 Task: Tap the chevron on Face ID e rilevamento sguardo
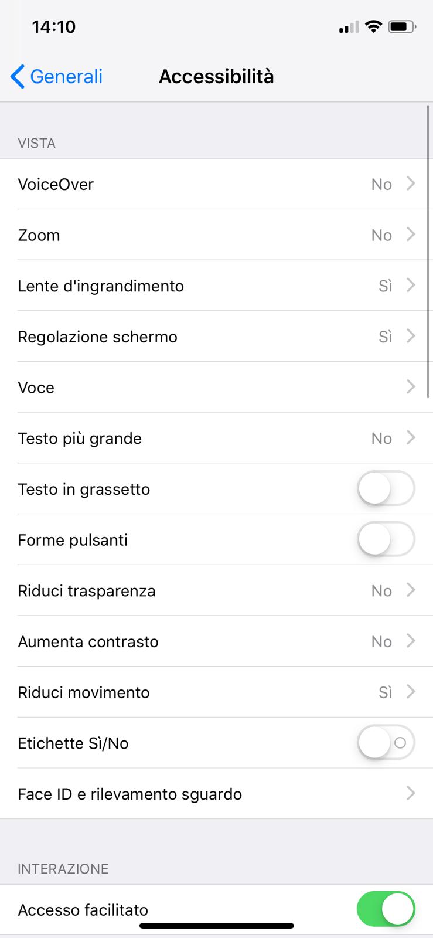coord(411,793)
